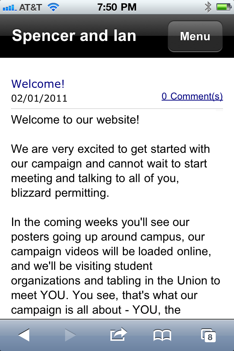Tap the Safari back arrow
This screenshot has height=351, width=234.
point(24,335)
